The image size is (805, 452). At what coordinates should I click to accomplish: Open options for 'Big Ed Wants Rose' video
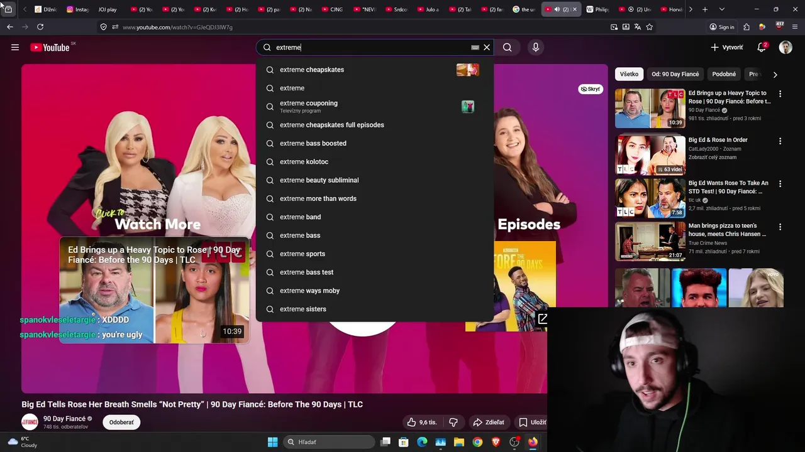coord(780,184)
